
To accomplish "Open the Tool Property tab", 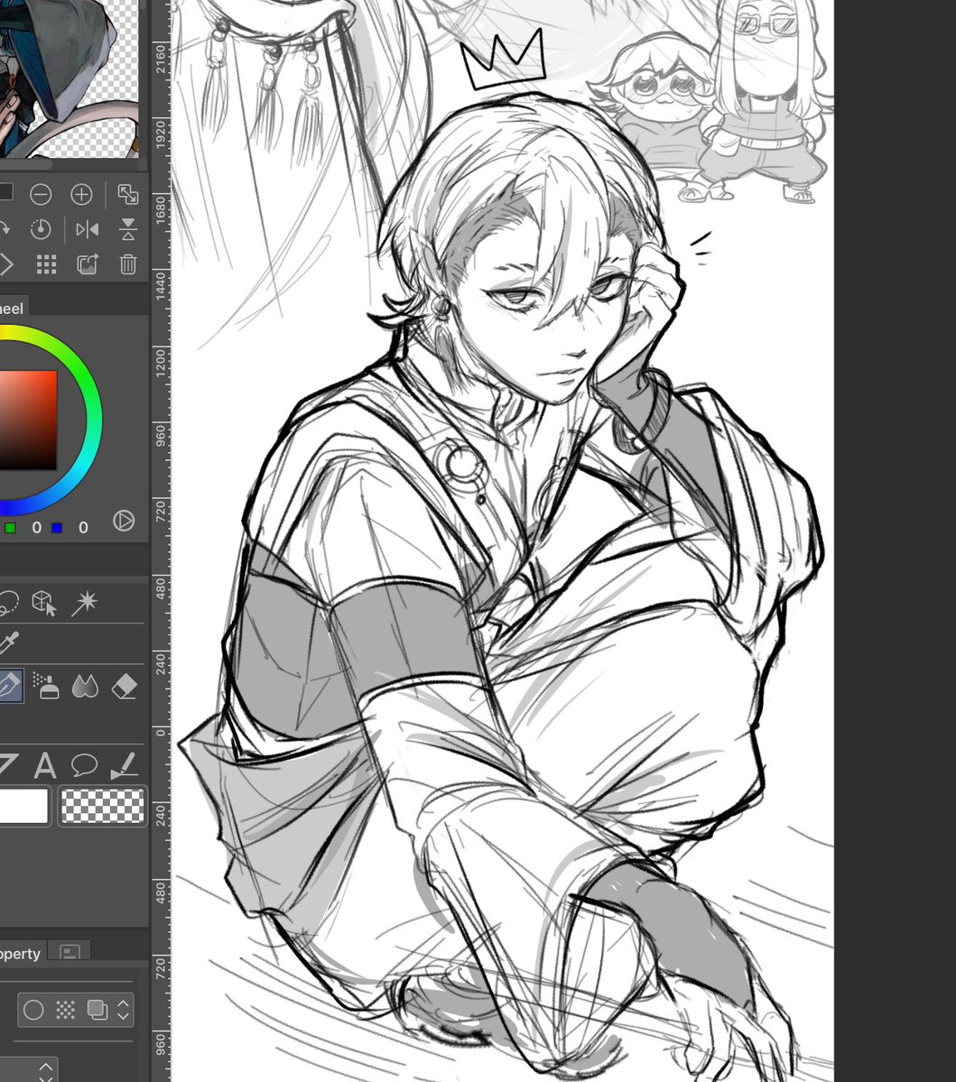I will [x=22, y=952].
